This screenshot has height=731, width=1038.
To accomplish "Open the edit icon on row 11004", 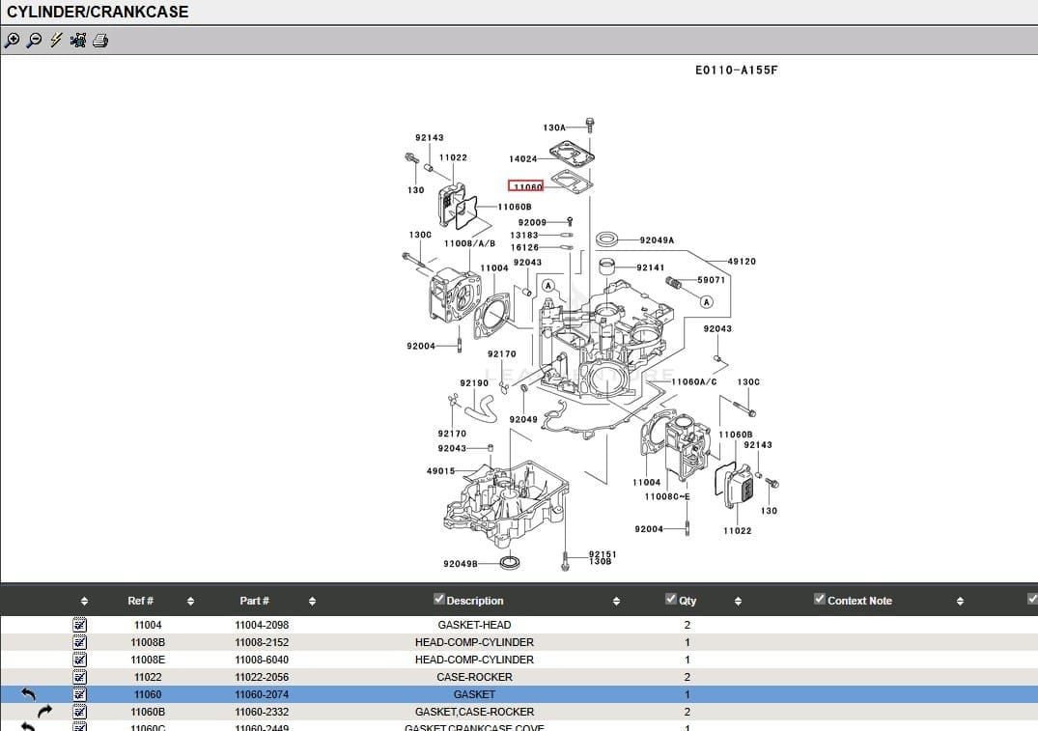I will point(79,625).
